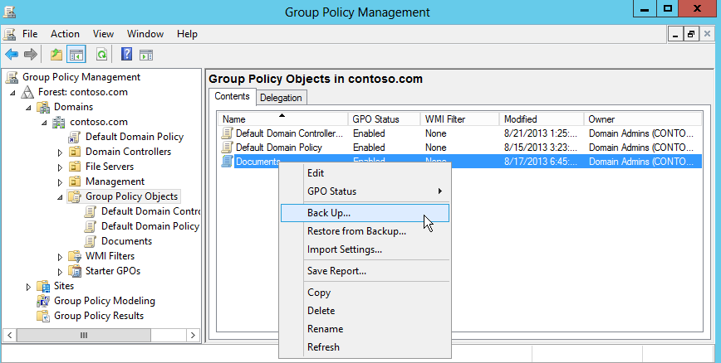Click the Starter GPOs folder icon
This screenshot has height=363, width=721.
click(x=75, y=271)
